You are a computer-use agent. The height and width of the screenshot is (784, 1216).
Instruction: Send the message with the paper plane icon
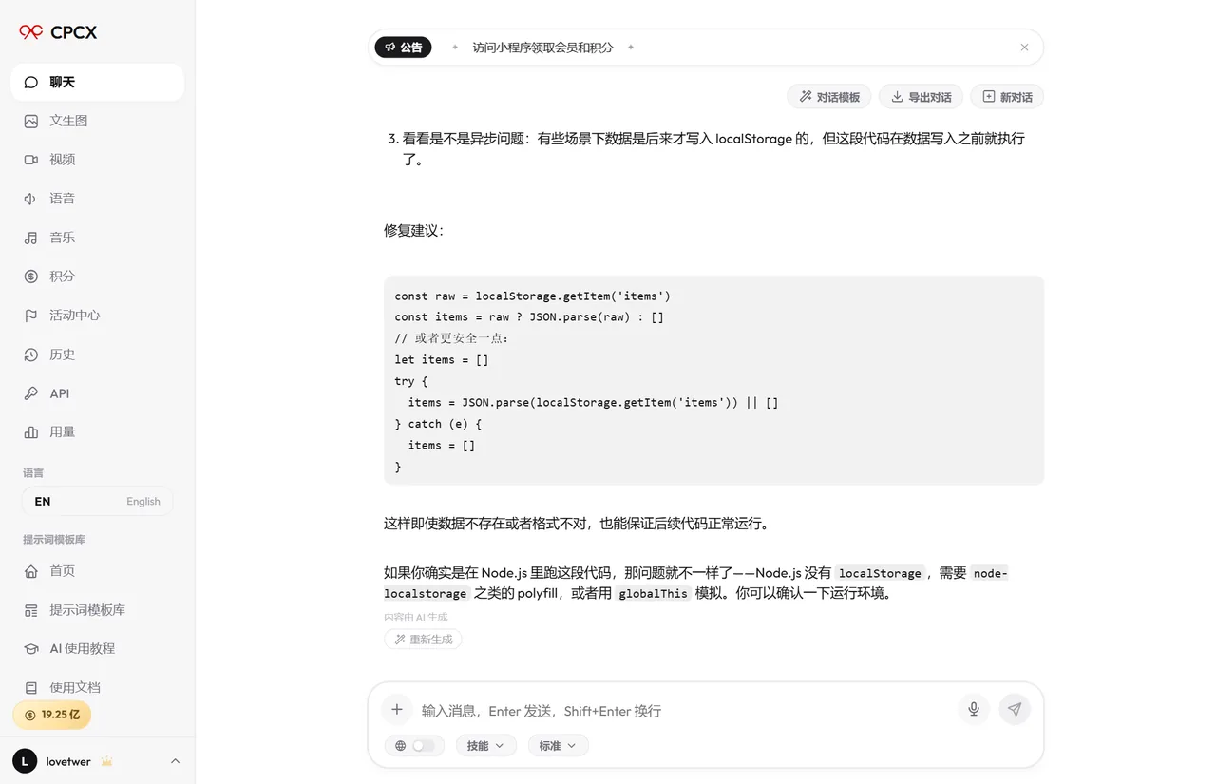pos(1015,710)
